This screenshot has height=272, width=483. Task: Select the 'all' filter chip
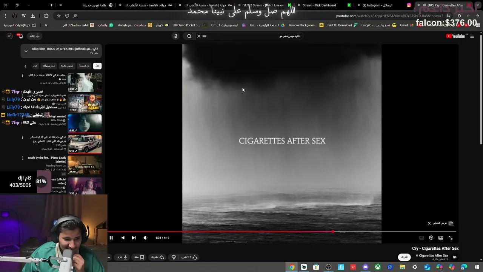pos(97,66)
